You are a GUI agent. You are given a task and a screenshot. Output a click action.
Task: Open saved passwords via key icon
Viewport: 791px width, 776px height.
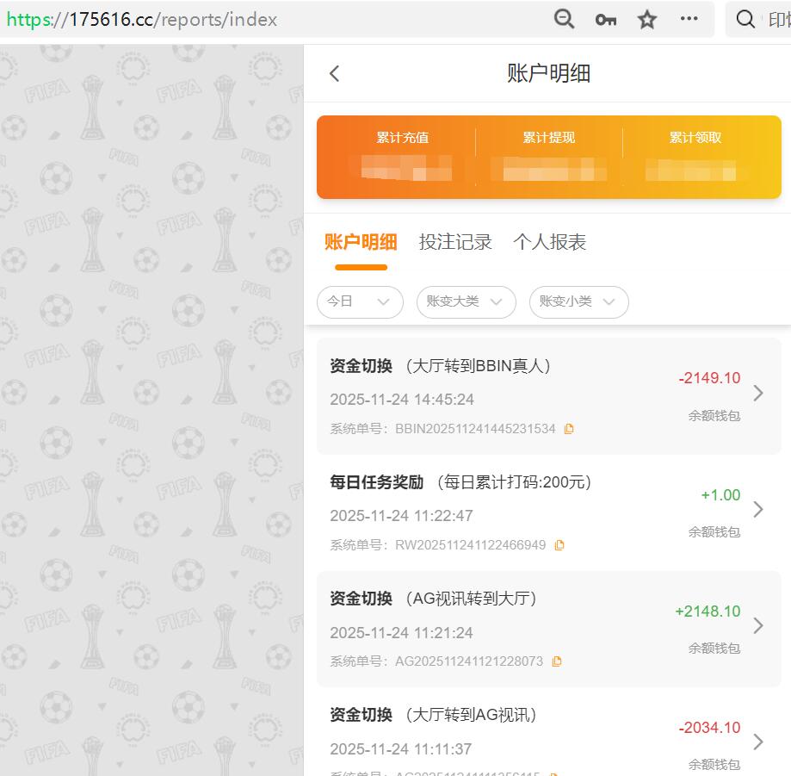(605, 18)
